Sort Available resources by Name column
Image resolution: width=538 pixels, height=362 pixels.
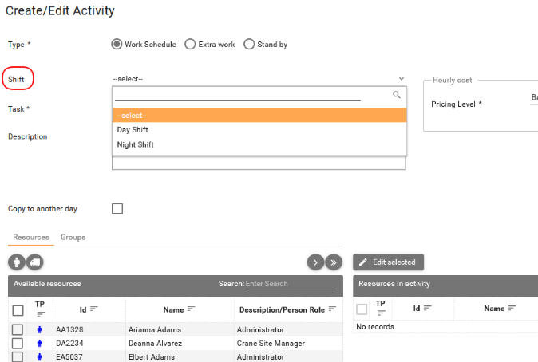tap(191, 309)
